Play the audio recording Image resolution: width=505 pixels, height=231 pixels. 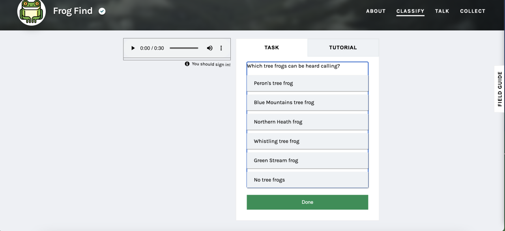coord(133,48)
